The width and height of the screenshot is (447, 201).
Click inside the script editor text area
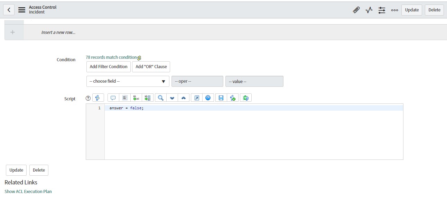coord(253,135)
